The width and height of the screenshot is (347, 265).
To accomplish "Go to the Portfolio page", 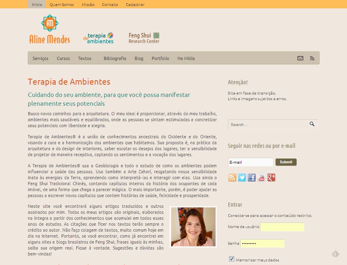I will pyautogui.click(x=160, y=58).
